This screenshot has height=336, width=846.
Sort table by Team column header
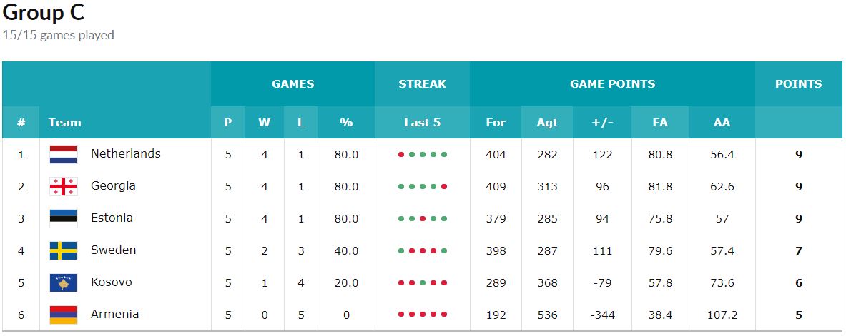65,122
